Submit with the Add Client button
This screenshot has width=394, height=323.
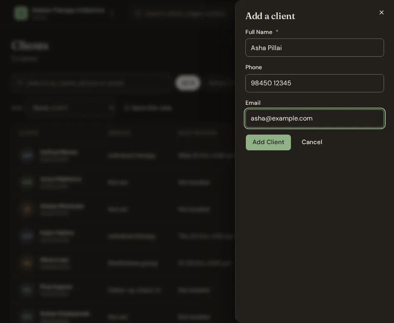268,142
